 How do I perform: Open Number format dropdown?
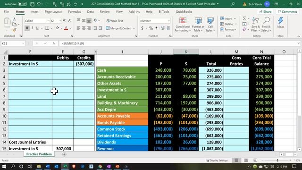(169, 21)
